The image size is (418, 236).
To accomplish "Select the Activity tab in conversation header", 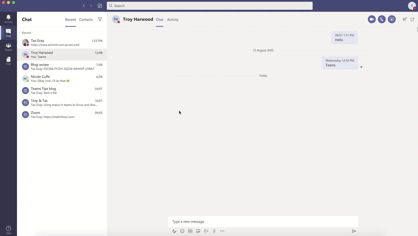I will 173,20.
